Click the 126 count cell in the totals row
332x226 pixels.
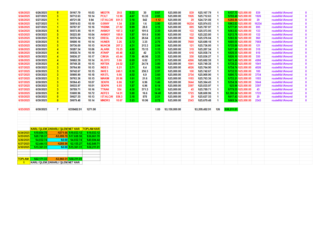(x=218, y=109)
